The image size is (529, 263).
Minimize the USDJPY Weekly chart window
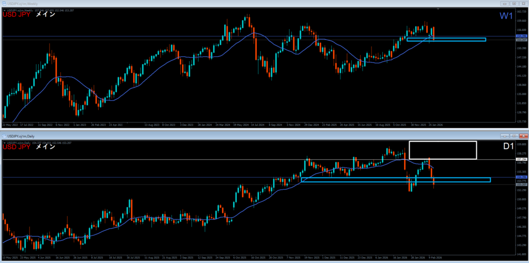504,4
